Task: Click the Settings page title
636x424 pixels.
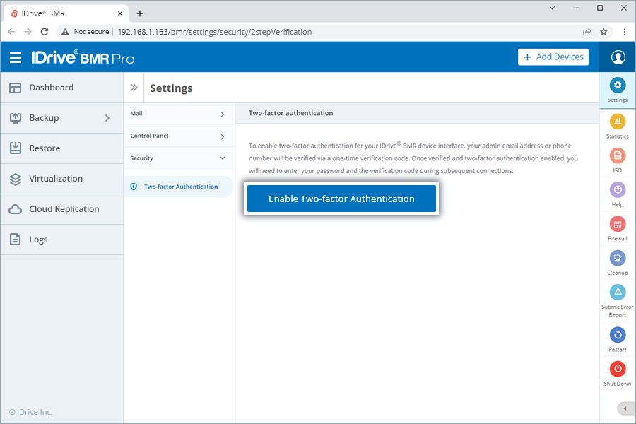Action: click(171, 88)
